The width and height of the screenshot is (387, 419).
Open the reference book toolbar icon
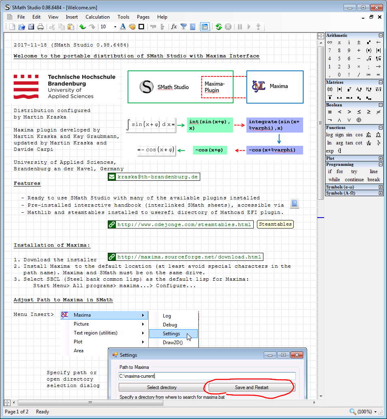tap(192, 27)
